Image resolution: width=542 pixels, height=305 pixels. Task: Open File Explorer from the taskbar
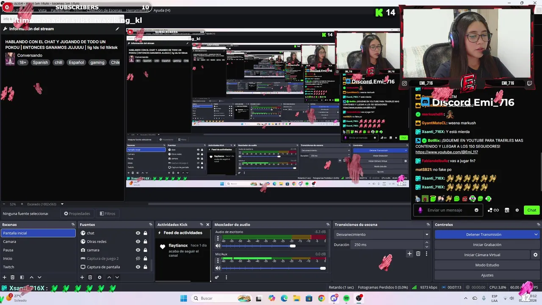(x=296, y=298)
